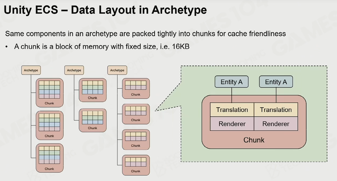Click the Archetype box that has four chunks
The width and height of the screenshot is (337, 181).
point(117,70)
